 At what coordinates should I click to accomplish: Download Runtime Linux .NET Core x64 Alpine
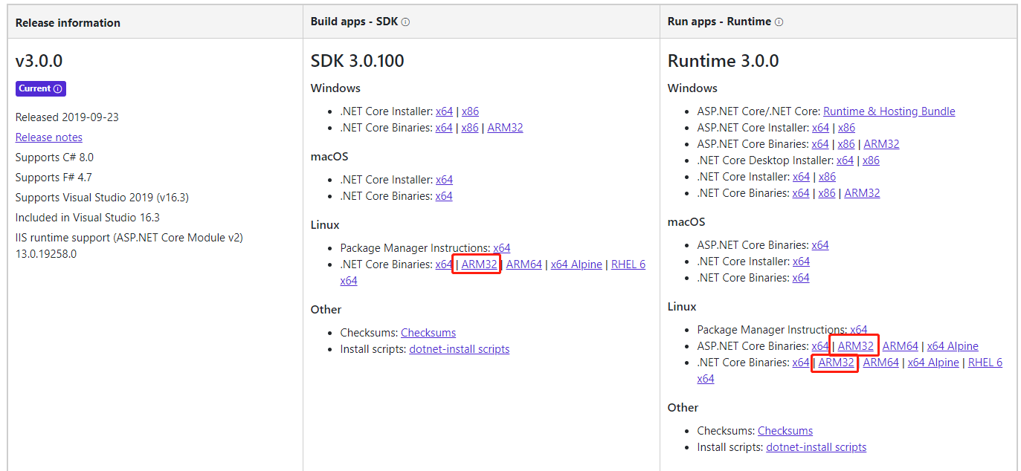point(933,363)
